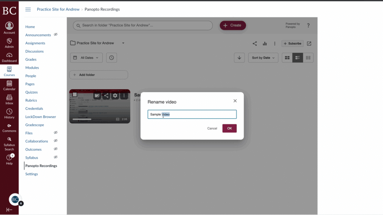383x215 pixels.
Task: Click the settings gear on the Sample Video thumbnail
Action: [x=114, y=96]
